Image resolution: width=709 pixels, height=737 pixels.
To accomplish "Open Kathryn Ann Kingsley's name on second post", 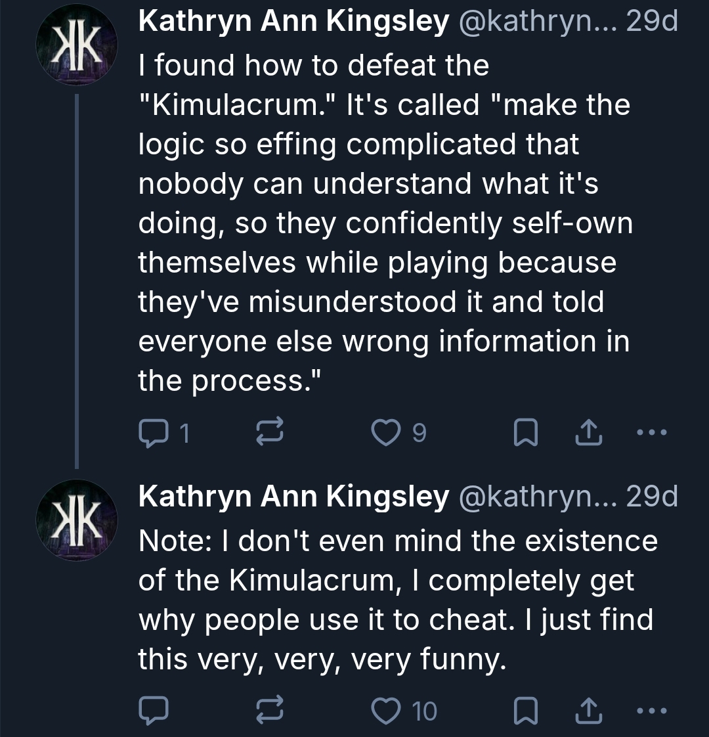I will point(293,497).
